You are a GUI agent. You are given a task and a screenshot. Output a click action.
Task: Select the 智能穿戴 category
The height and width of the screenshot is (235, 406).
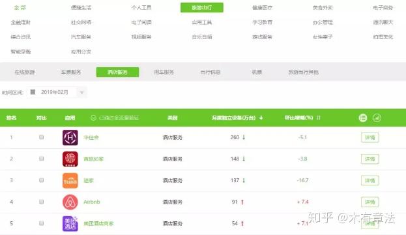pyautogui.click(x=21, y=52)
